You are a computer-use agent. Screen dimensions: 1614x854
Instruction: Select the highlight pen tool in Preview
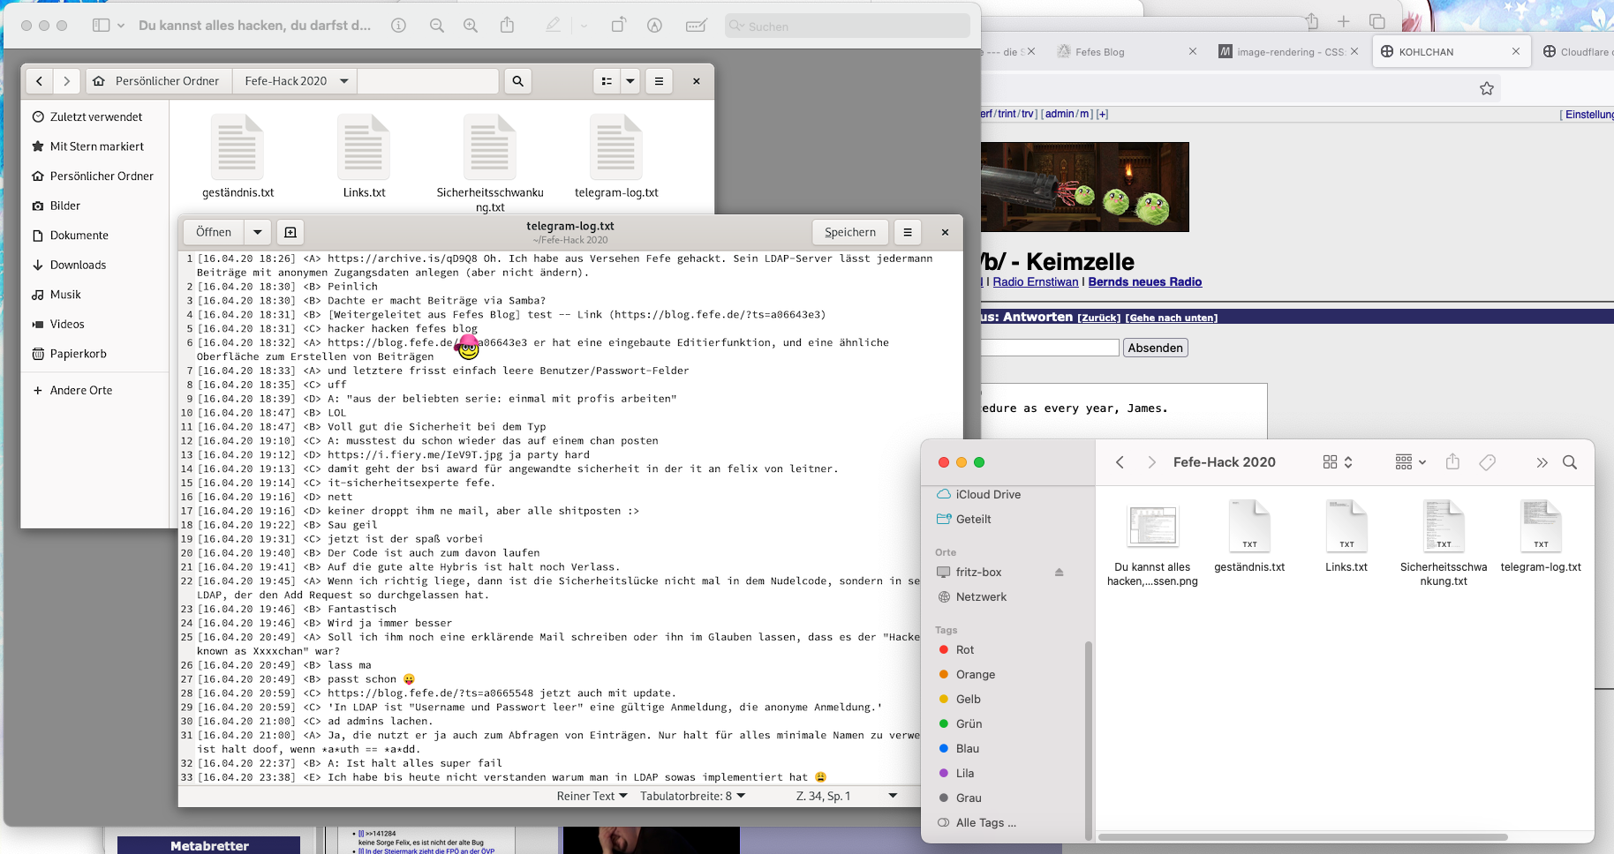click(553, 26)
